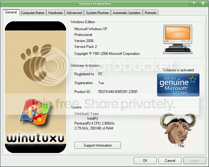The height and width of the screenshot is (167, 209).
Task: Click the organization value 'Tux'
Action: tap(101, 83)
